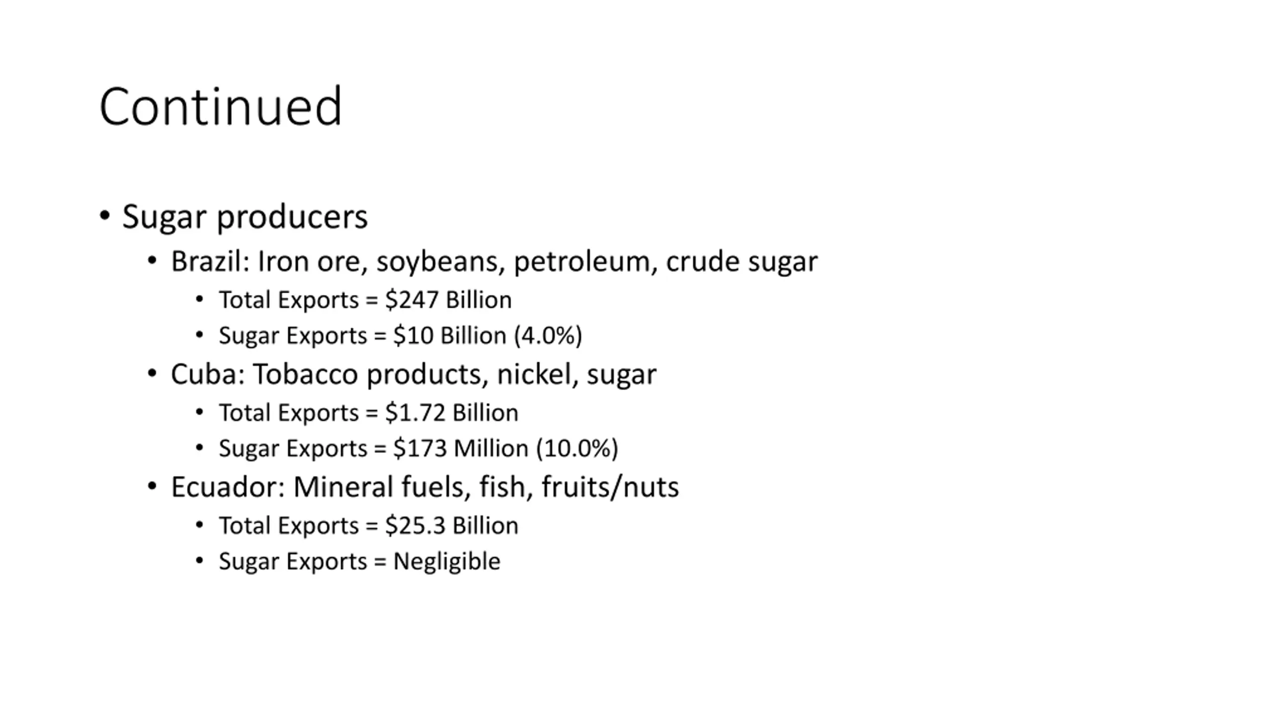Select Ecuador 'Total Exports = $25.3 Billion'

[368, 526]
